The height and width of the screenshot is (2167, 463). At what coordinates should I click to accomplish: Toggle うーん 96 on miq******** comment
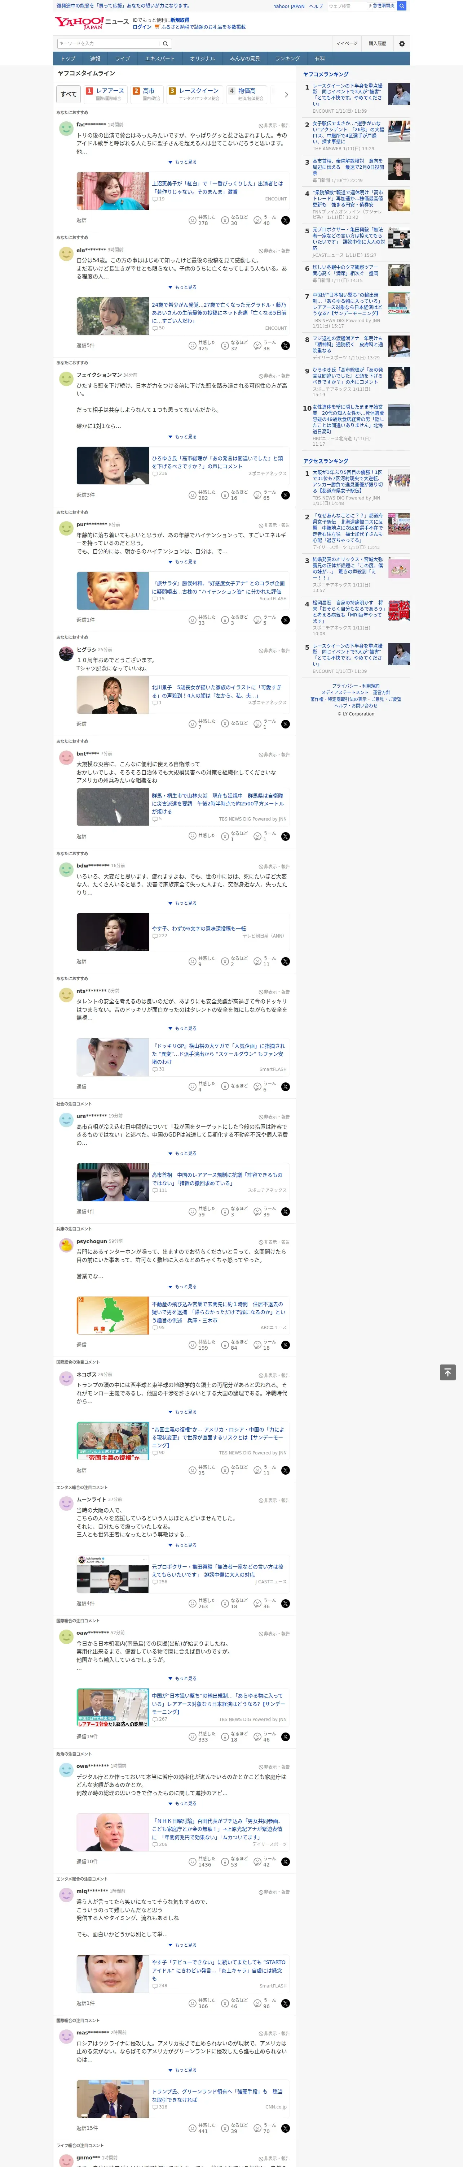pyautogui.click(x=265, y=2004)
